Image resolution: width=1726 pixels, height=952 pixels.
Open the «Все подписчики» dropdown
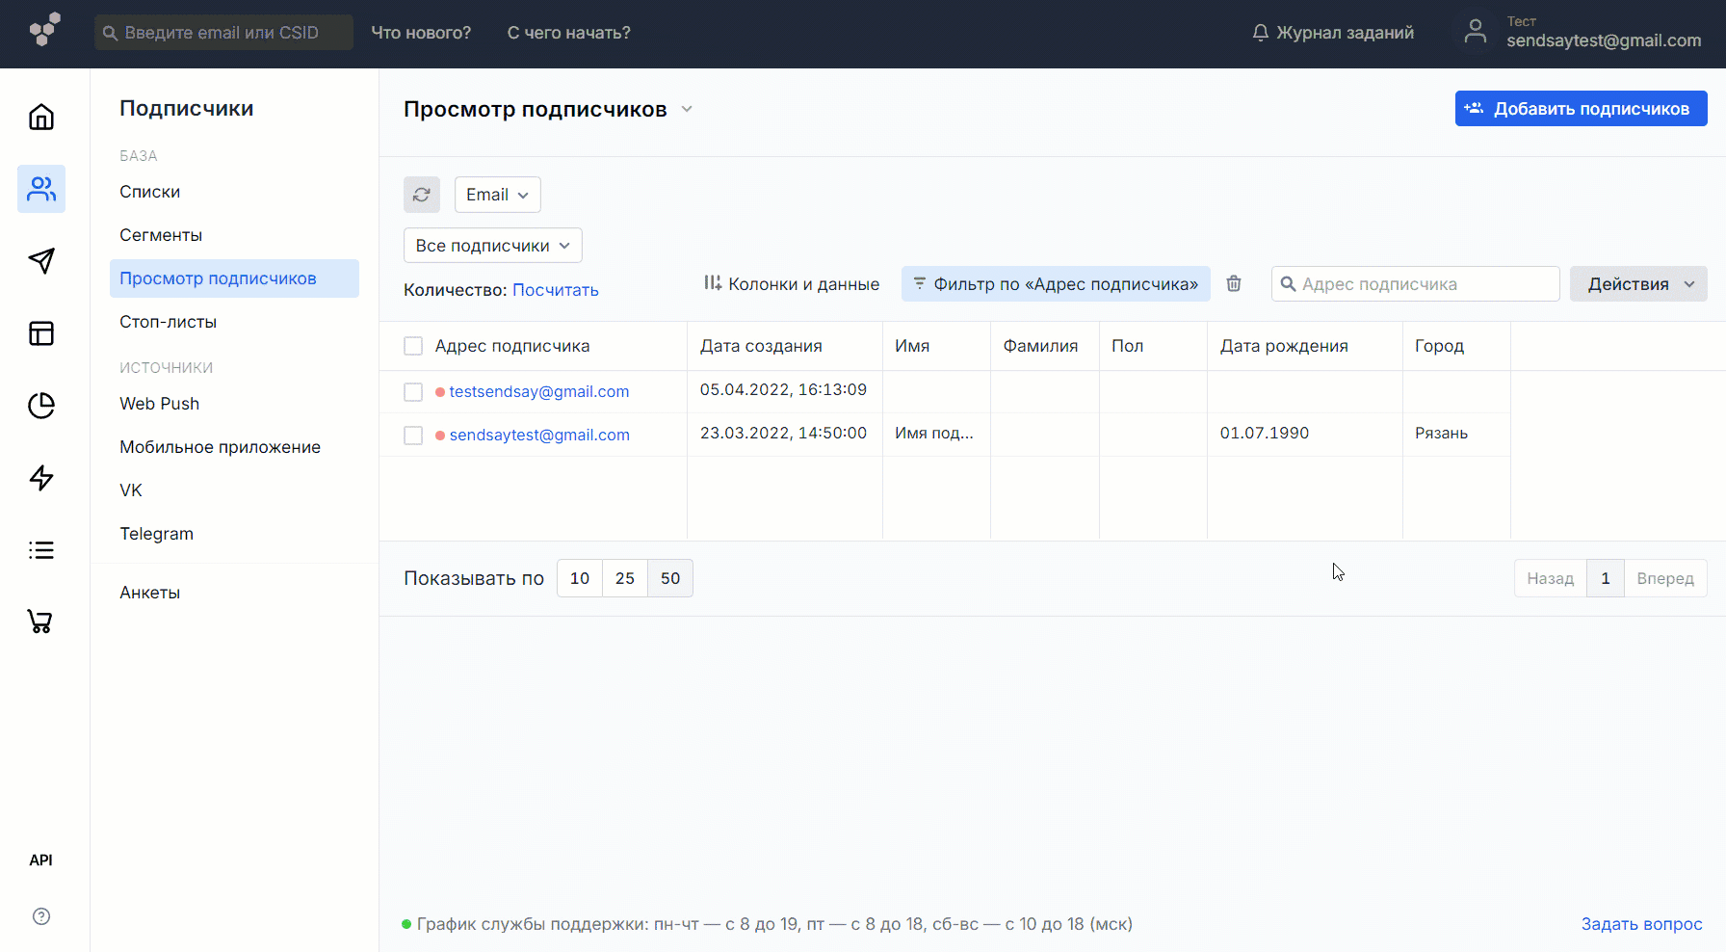pos(492,246)
